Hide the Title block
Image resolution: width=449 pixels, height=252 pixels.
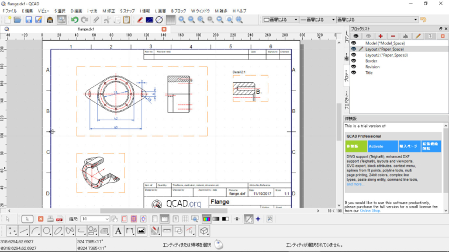(353, 73)
